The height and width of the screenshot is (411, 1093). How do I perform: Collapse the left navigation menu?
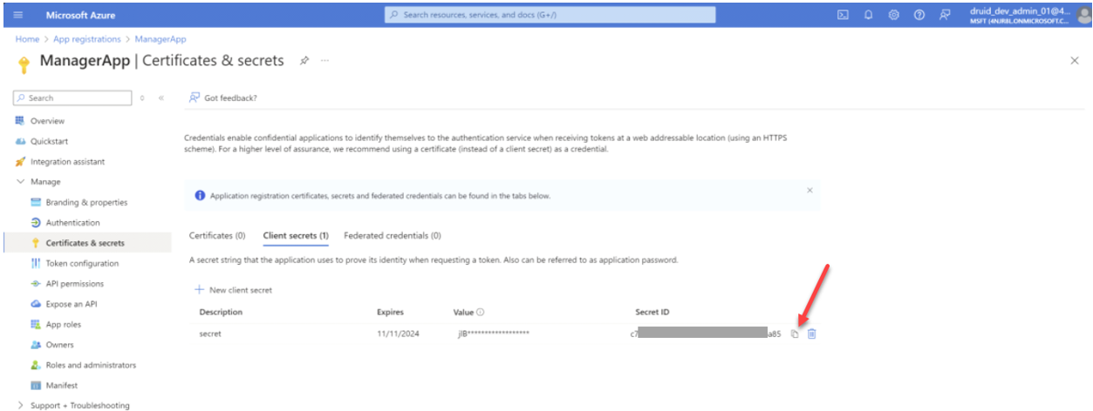click(161, 98)
